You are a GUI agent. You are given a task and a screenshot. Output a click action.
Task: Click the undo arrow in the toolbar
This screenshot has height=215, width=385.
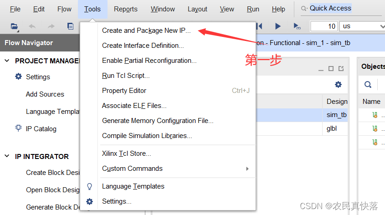point(32,26)
